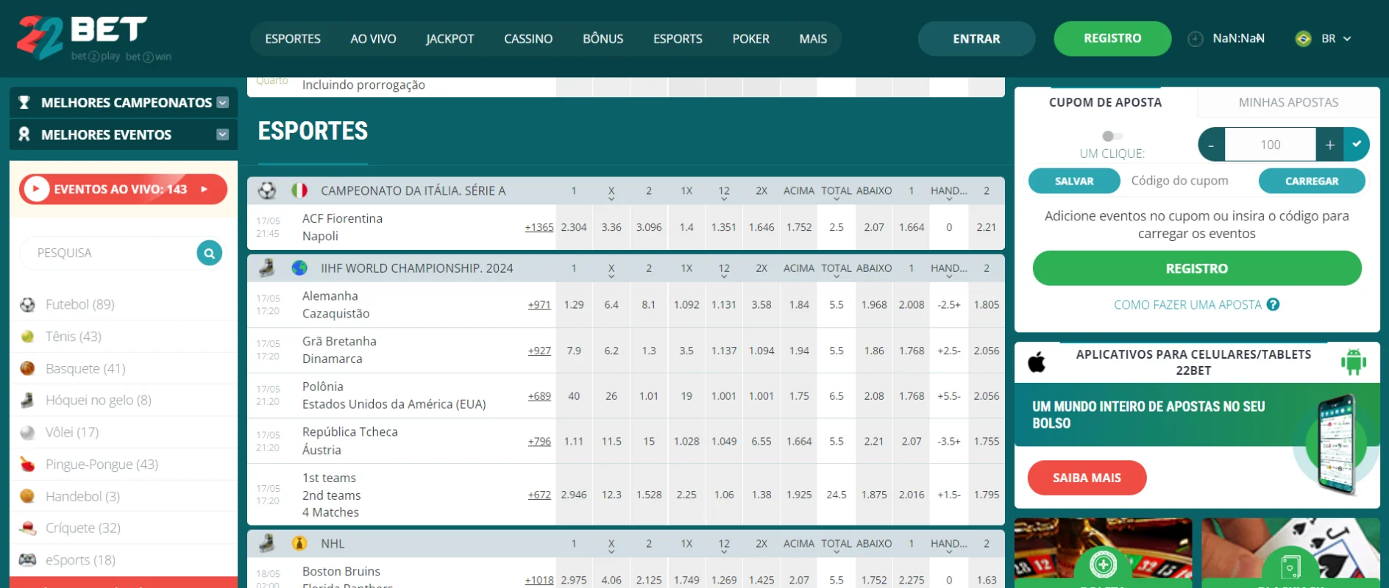
Task: Select the Pingue-Pongue paddle icon
Action: (27, 465)
